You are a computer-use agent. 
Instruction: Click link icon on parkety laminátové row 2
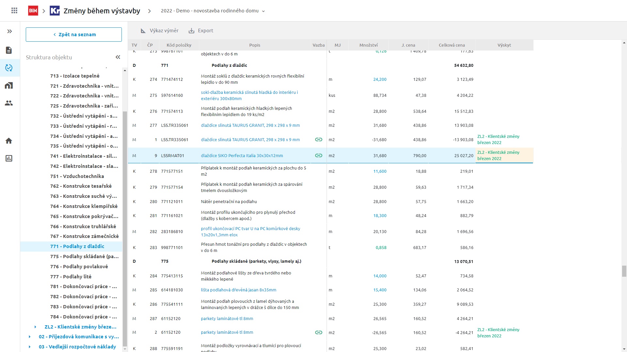318,332
